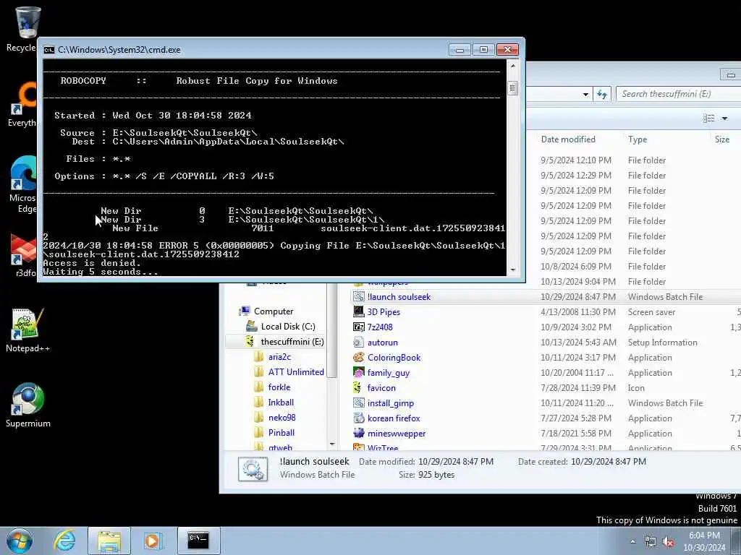This screenshot has height=555, width=741.
Task: Select the family_guy application file
Action: pos(389,373)
